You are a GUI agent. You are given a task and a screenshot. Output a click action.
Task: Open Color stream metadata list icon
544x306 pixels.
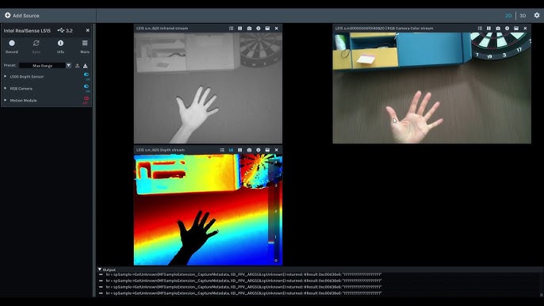(480, 29)
